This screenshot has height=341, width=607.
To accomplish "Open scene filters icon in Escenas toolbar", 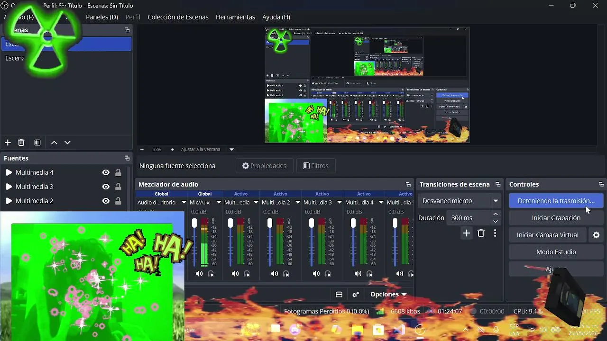I will (37, 143).
